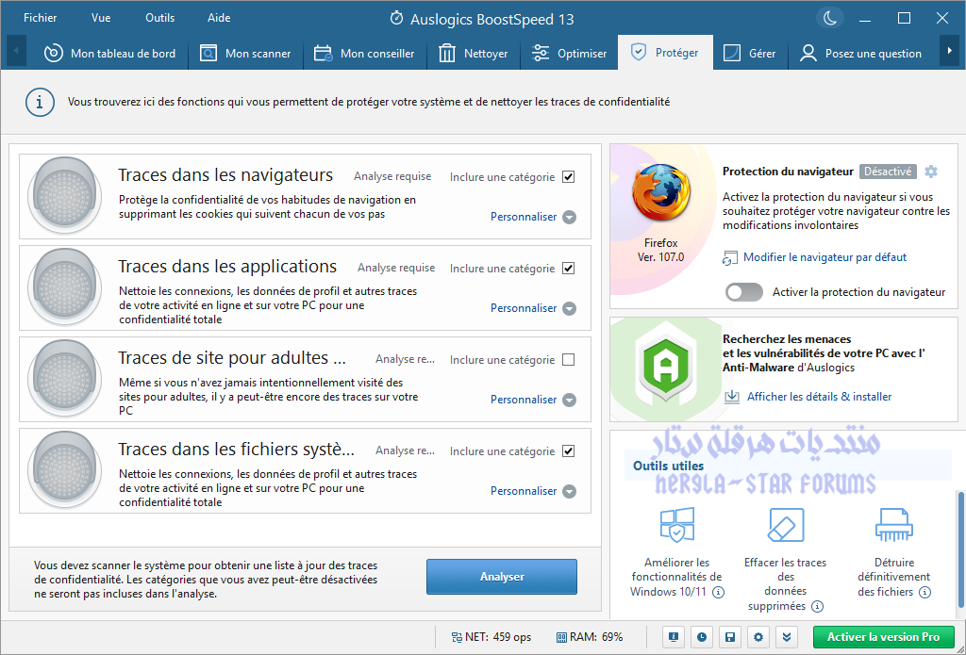Uncheck Inclure une catégorie for applications

click(568, 269)
